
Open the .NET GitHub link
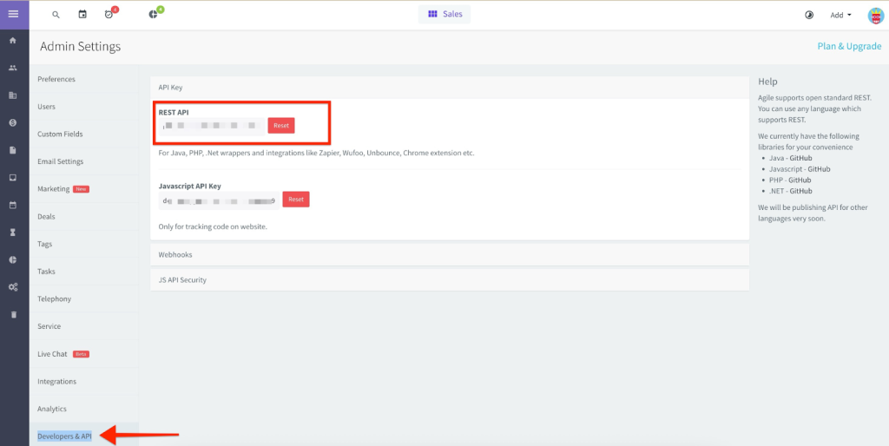pyautogui.click(x=801, y=191)
